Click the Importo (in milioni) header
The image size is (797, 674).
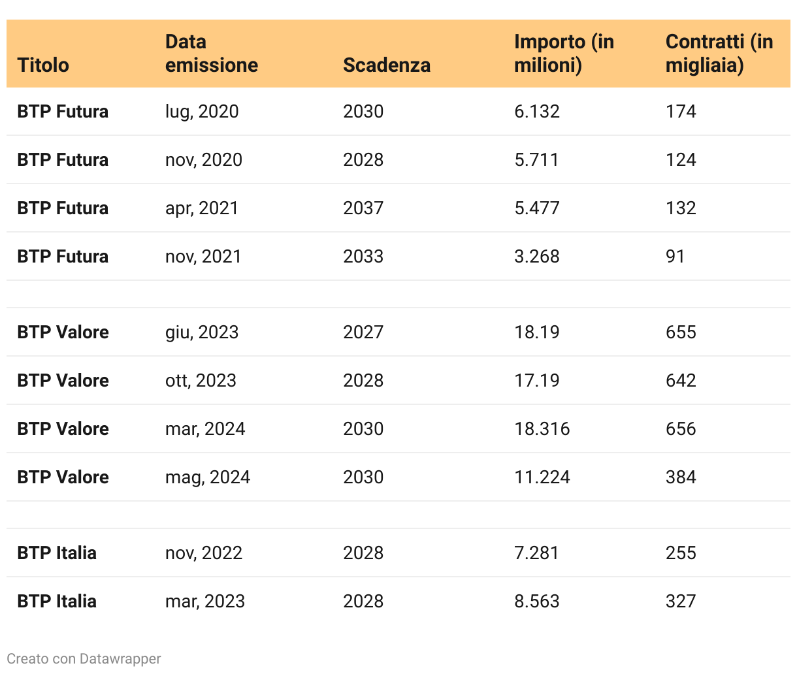pyautogui.click(x=564, y=54)
